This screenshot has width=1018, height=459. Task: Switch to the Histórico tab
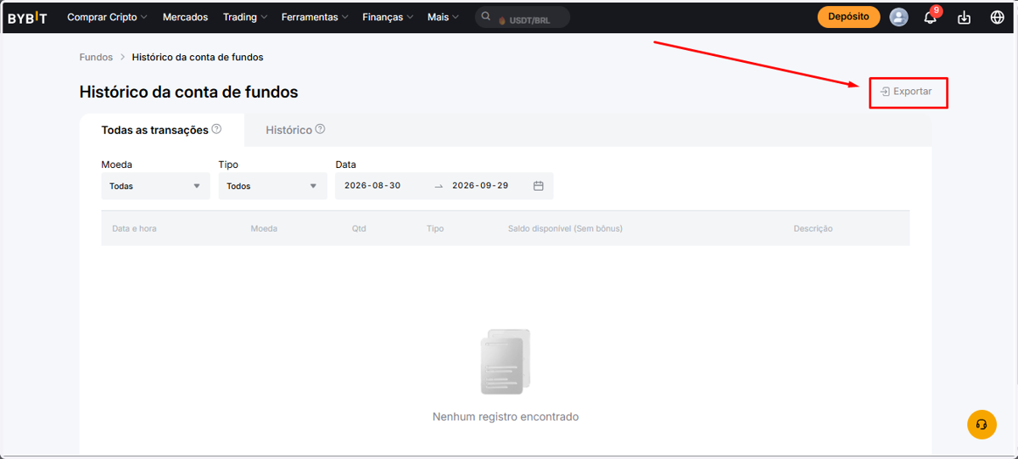(295, 130)
